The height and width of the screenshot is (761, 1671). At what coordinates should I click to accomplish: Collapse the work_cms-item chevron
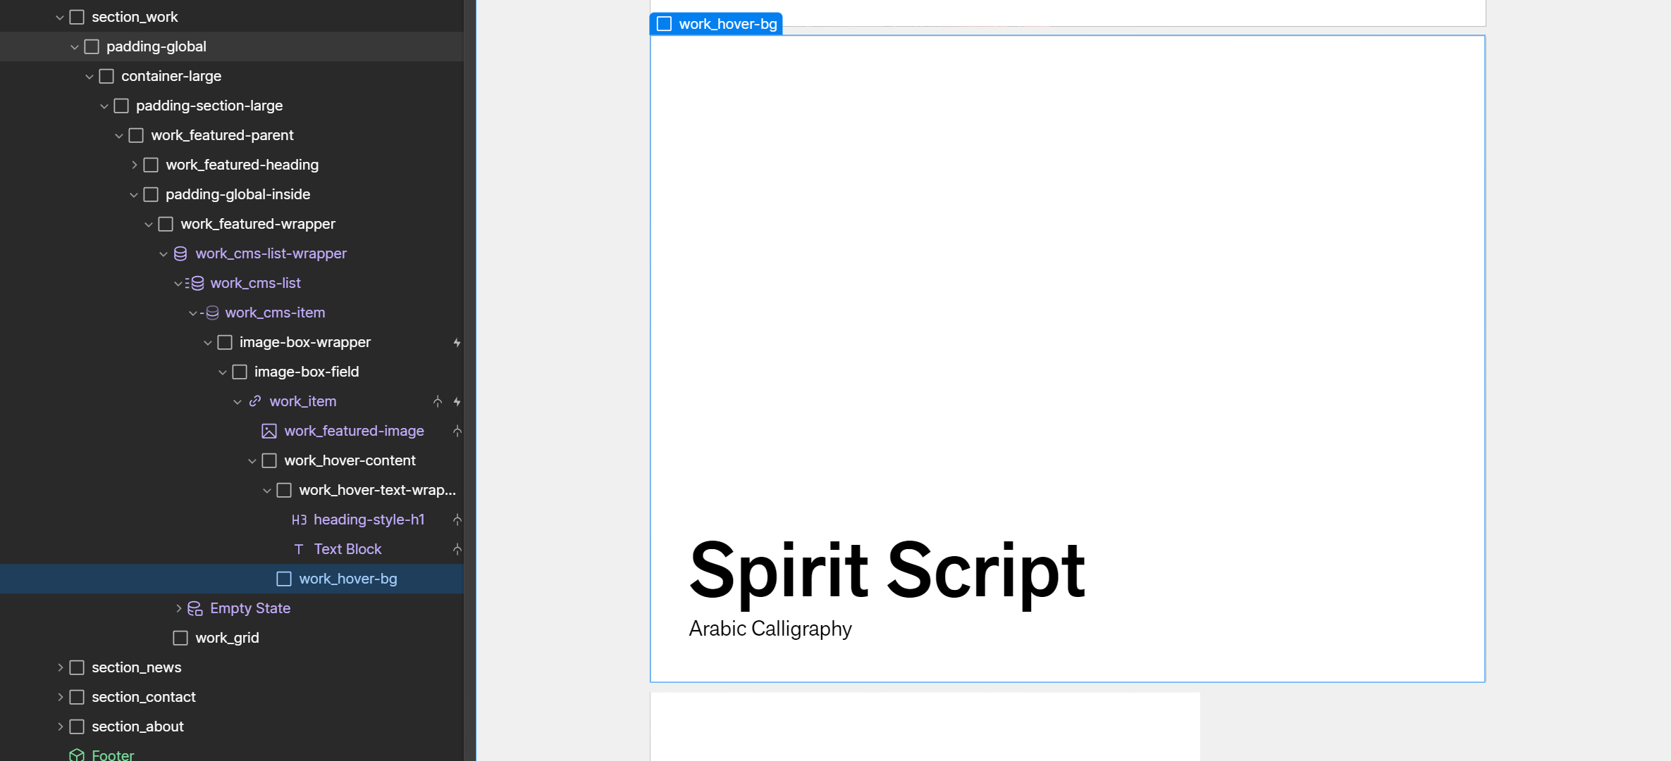[x=192, y=313]
